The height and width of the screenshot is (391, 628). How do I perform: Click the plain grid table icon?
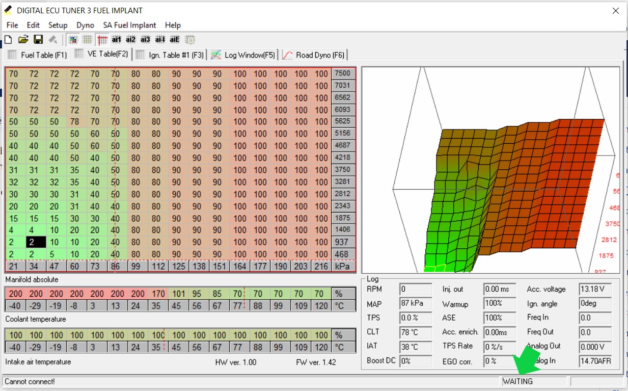tap(87, 40)
